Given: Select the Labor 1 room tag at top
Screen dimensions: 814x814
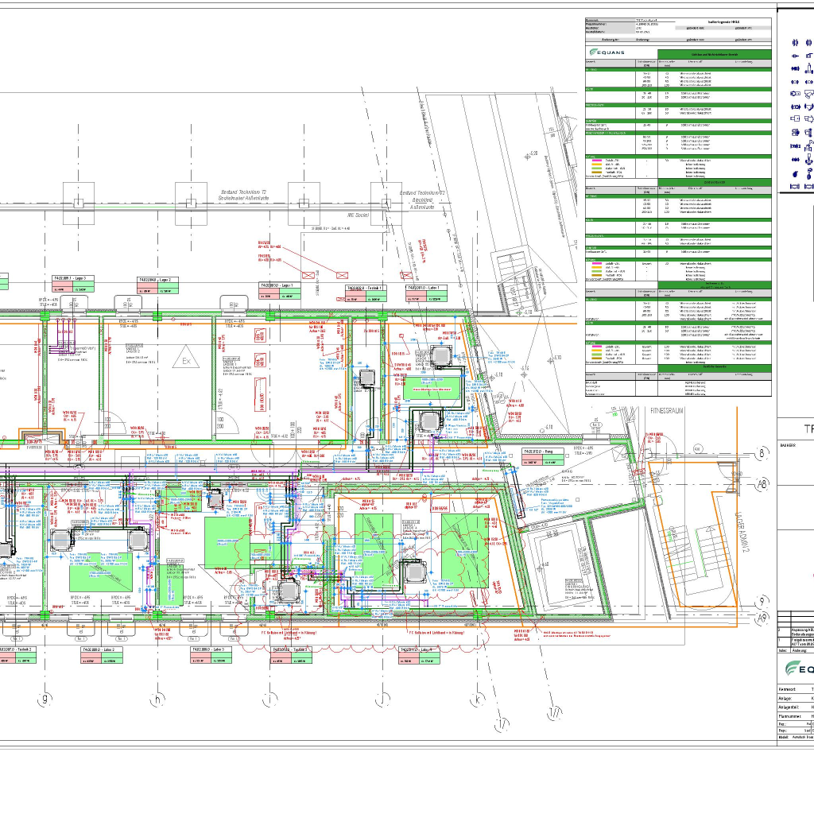Looking at the screenshot, I should point(428,288).
